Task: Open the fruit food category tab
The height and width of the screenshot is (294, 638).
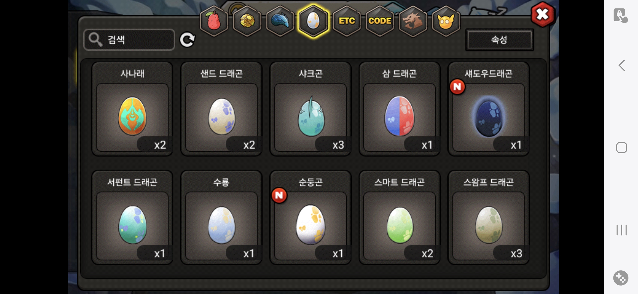Action: 214,21
